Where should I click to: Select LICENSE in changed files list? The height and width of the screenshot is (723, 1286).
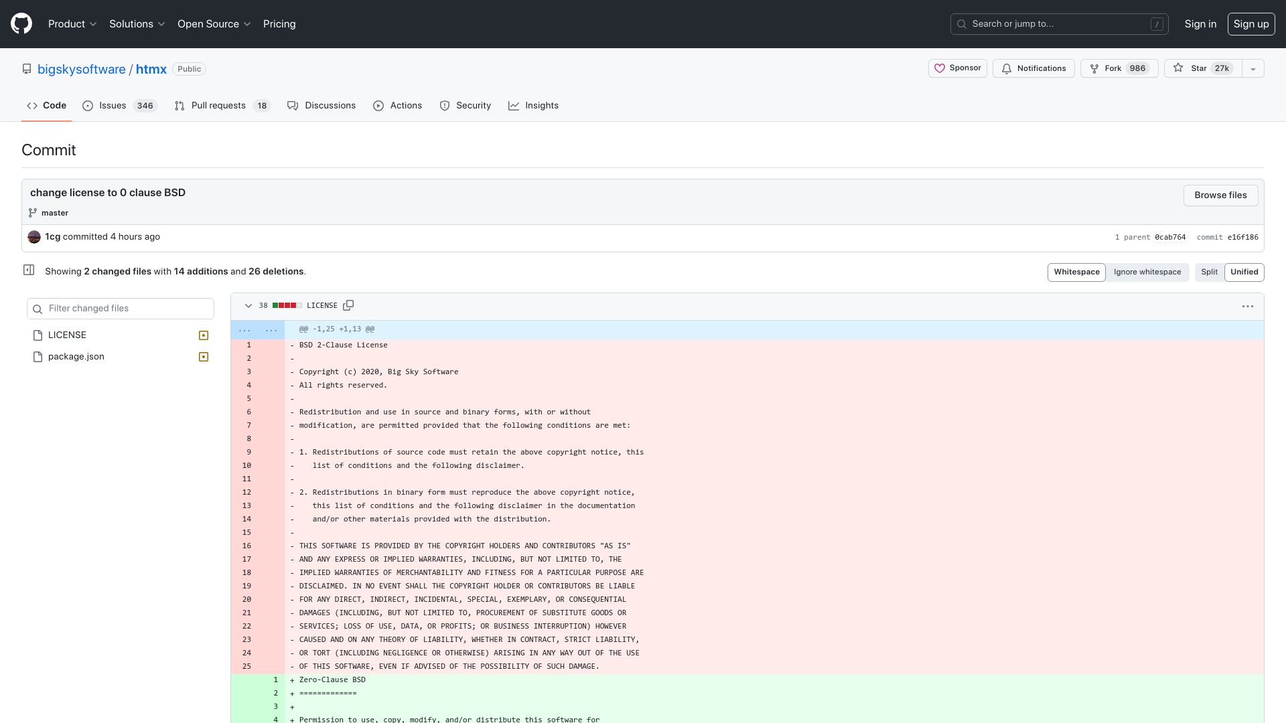click(x=121, y=335)
